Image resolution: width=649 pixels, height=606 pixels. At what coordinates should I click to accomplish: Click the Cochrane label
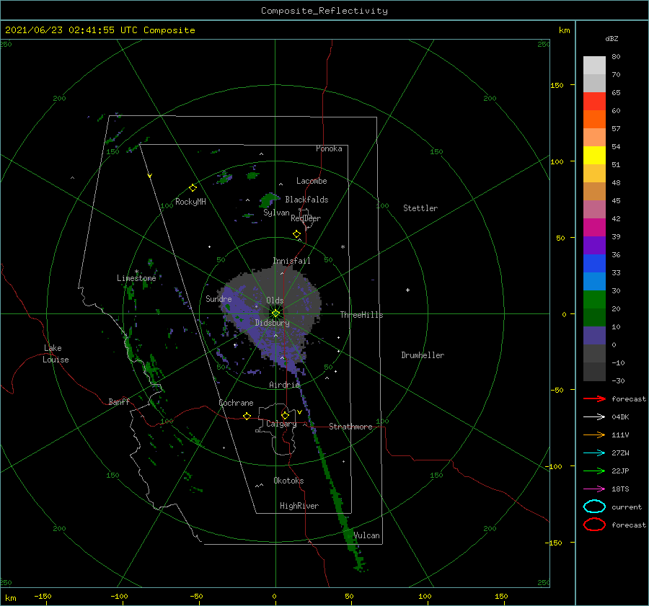[x=236, y=403]
